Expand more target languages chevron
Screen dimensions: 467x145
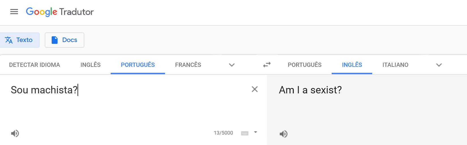[x=439, y=65]
